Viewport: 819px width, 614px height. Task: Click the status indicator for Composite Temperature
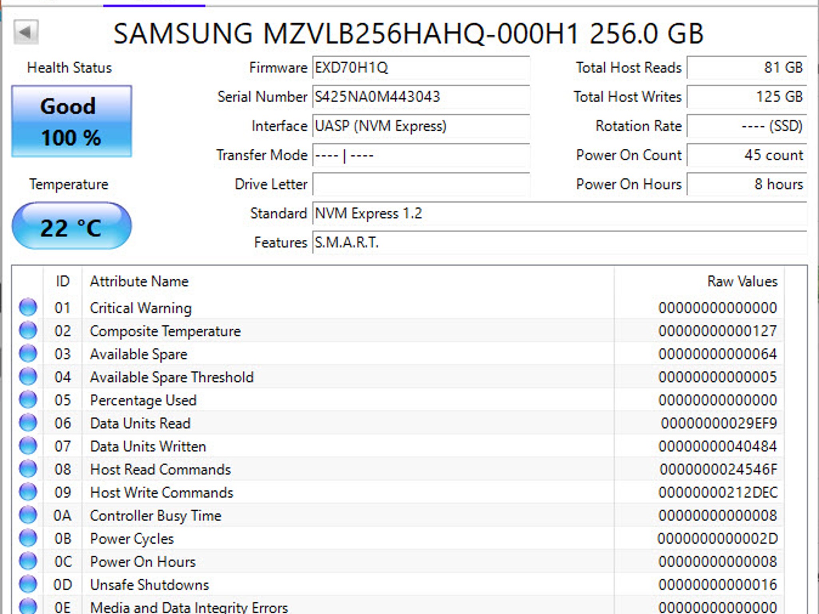[27, 331]
